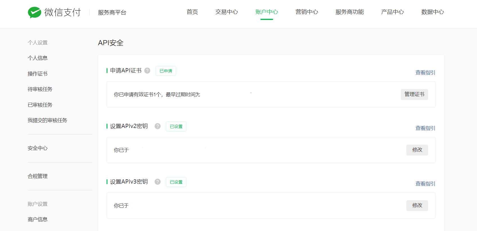Click the 个人设置 sidebar group label
The height and width of the screenshot is (231, 477).
(38, 43)
